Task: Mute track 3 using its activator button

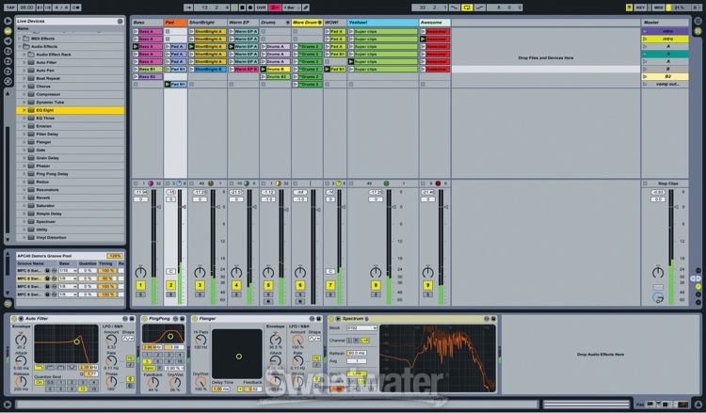Action: click(x=200, y=285)
